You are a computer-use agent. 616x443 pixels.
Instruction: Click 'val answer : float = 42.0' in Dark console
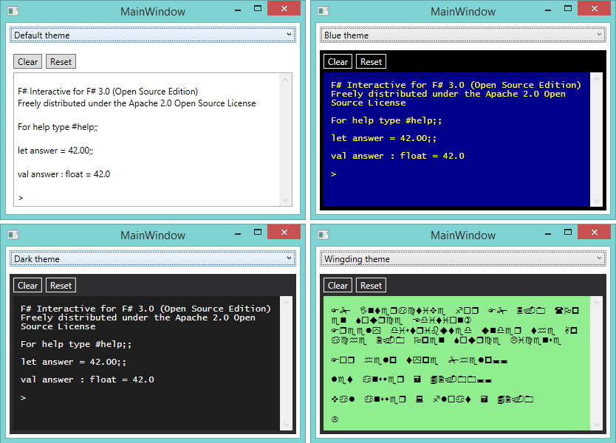pyautogui.click(x=87, y=380)
